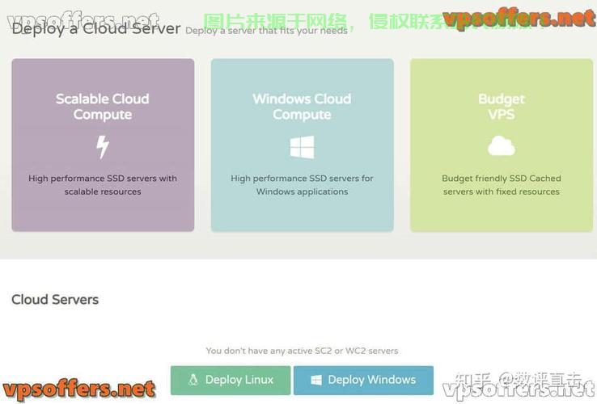Click the 'server that fits your needs' subtitle
The image size is (597, 404).
click(x=267, y=31)
